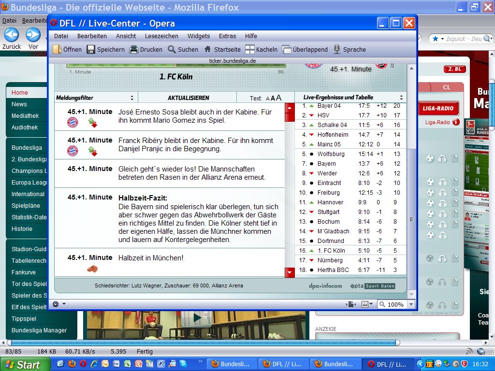Open the Widgets menu in Opera
495x371 pixels.
point(199,36)
